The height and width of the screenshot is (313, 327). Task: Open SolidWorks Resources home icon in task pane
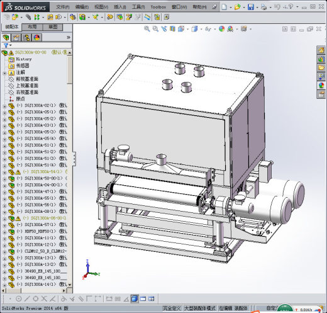click(321, 50)
